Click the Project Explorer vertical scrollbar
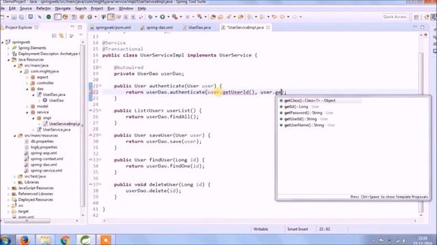 [83, 125]
